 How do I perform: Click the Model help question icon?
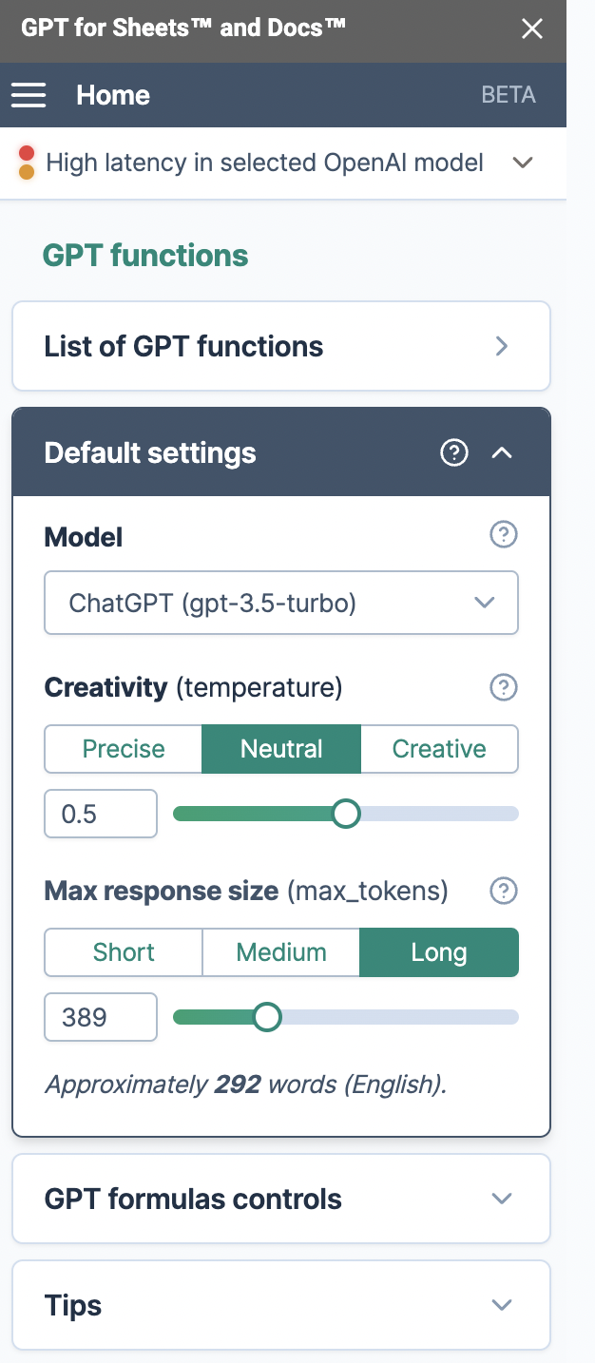503,536
